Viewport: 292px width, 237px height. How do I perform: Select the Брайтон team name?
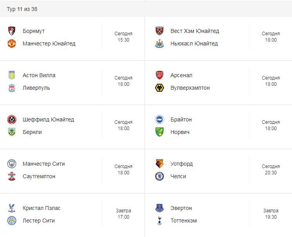pyautogui.click(x=181, y=119)
